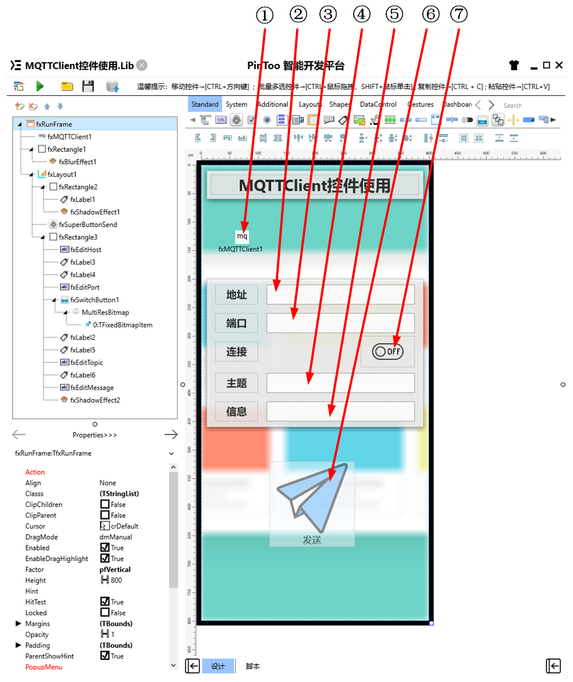Select the mq fxMQTTClient1 component on the canvas
The width and height of the screenshot is (573, 682).
tap(242, 236)
